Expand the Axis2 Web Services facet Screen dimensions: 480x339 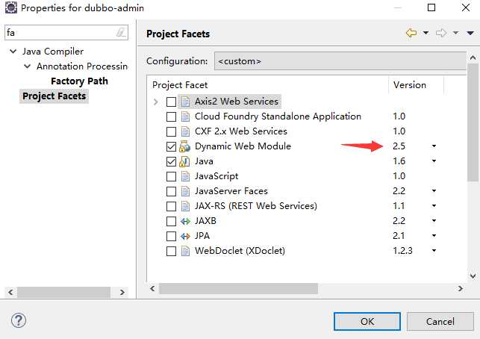(156, 102)
